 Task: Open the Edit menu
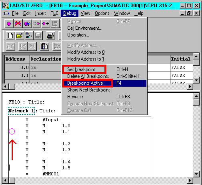tap(27, 13)
